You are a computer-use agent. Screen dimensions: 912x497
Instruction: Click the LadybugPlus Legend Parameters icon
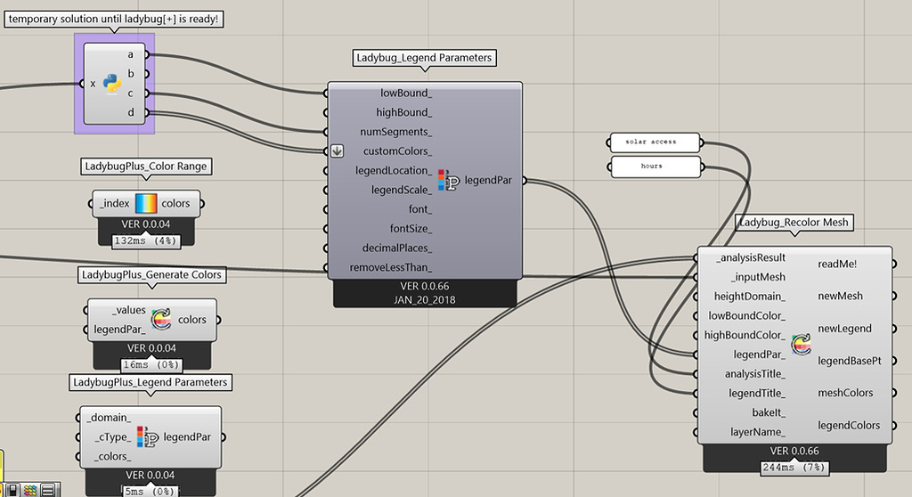pyautogui.click(x=147, y=437)
